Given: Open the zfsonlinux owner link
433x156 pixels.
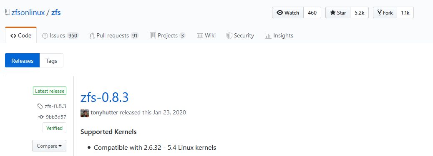Looking at the screenshot, I should coord(28,12).
